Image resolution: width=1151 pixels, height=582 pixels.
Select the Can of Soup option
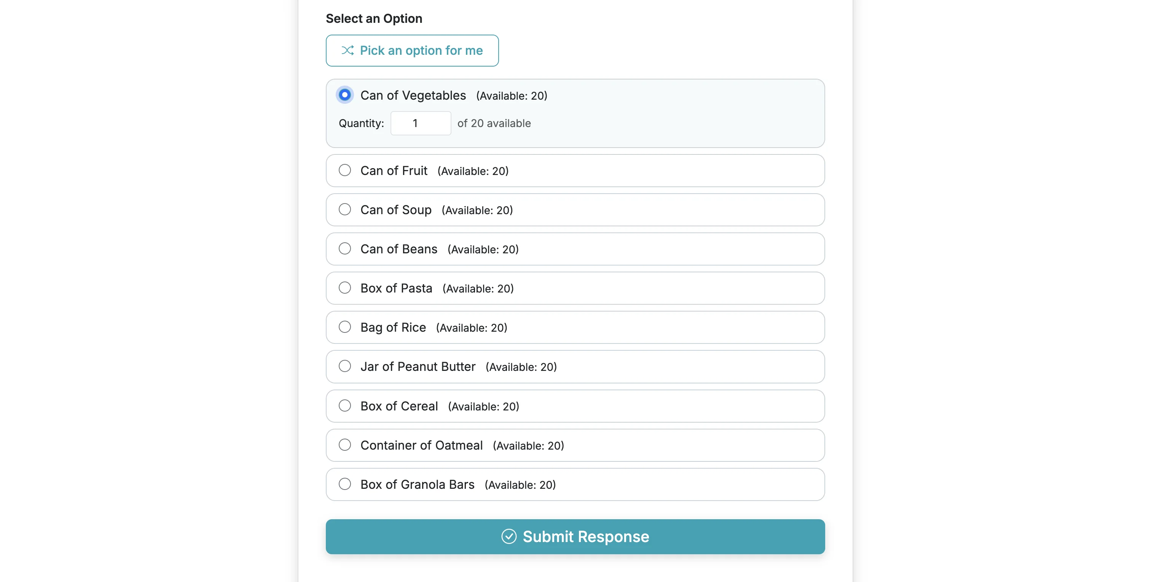(x=344, y=210)
